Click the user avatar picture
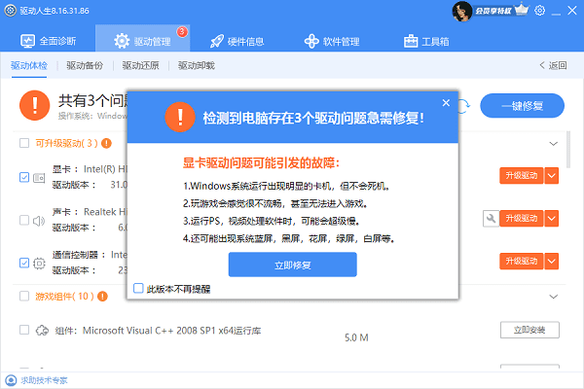Viewport: 584px width, 389px height. [x=462, y=11]
